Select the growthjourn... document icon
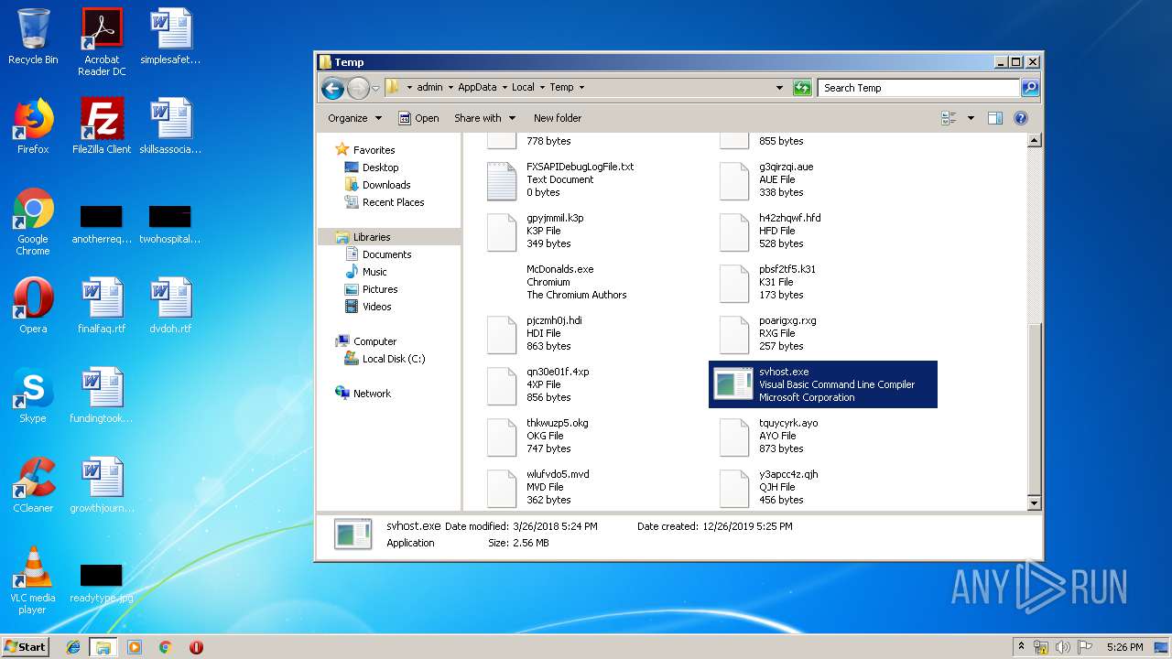This screenshot has width=1172, height=659. click(x=102, y=485)
